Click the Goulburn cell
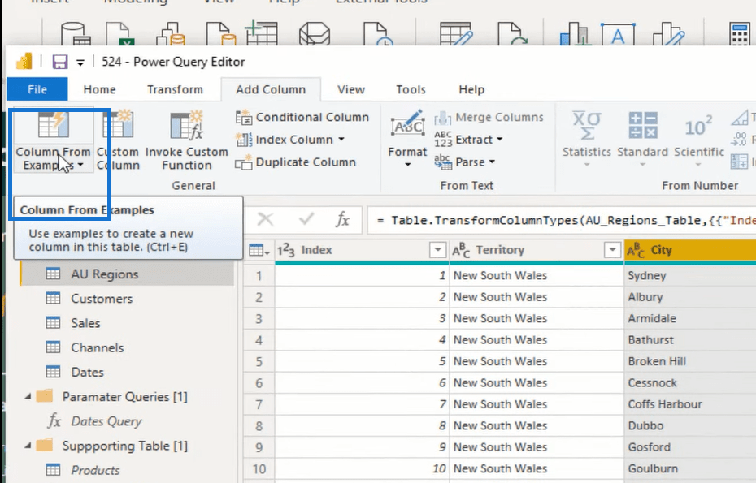The width and height of the screenshot is (756, 483). [x=690, y=468]
